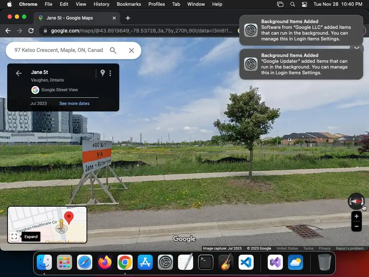The width and height of the screenshot is (369, 277).
Task: Go back from Jane St Street View panel
Action: coord(19,73)
